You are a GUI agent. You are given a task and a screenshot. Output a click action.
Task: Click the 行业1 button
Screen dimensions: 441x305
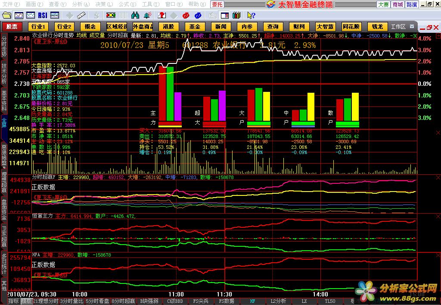click(38, 27)
